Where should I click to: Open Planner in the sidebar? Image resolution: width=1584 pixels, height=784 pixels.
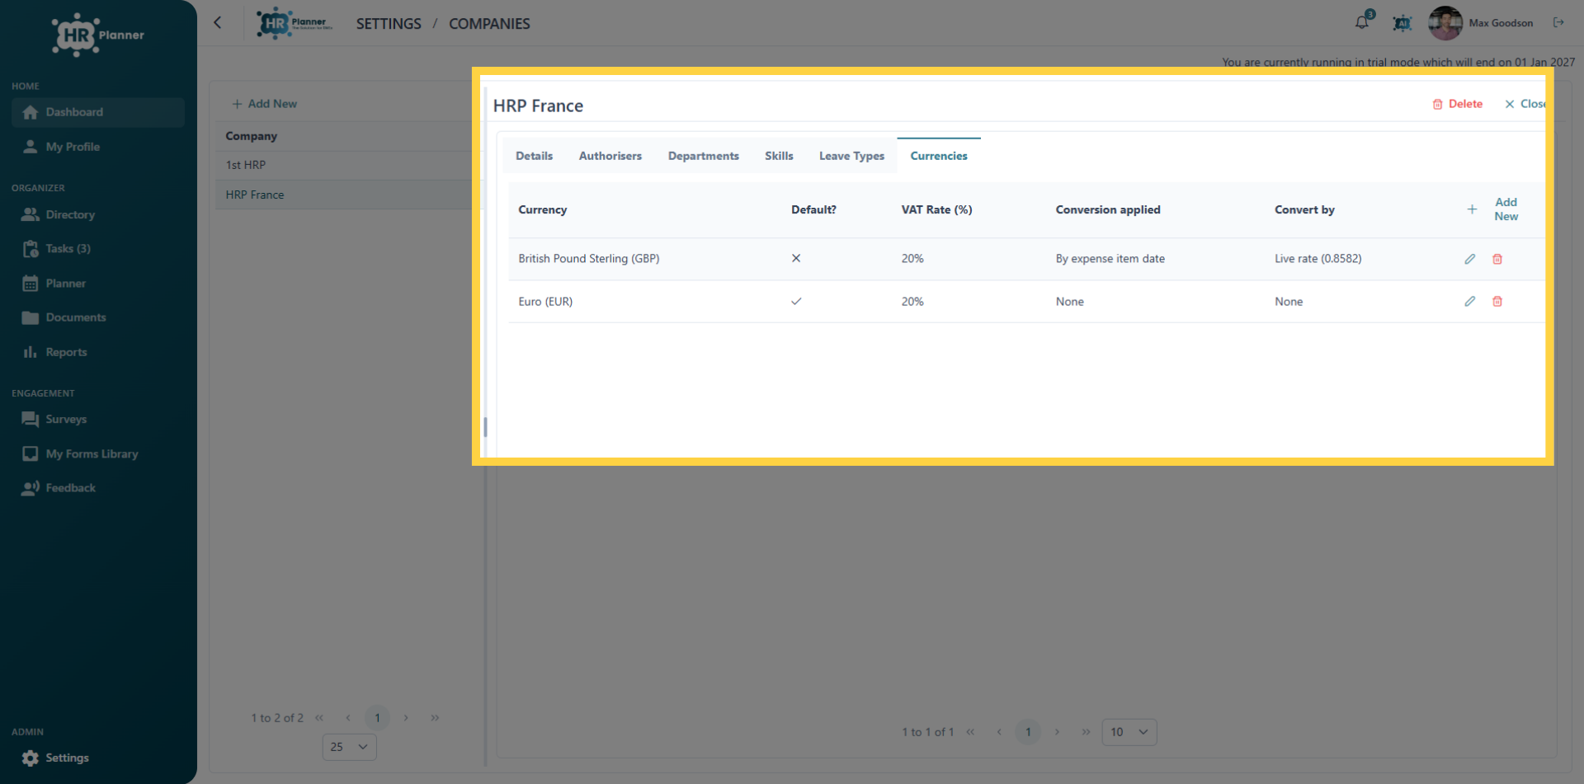coord(98,283)
